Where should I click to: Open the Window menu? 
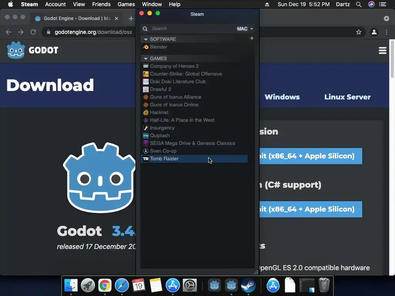pos(152,4)
